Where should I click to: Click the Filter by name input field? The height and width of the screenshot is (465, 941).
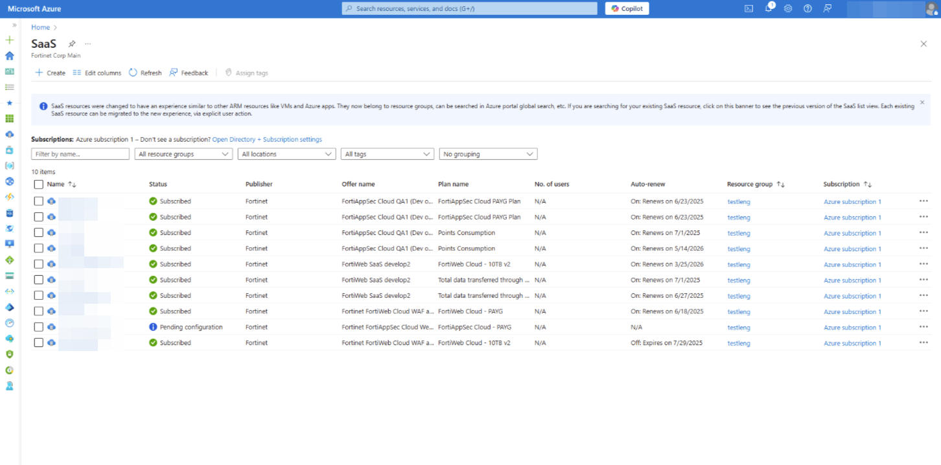pos(80,154)
